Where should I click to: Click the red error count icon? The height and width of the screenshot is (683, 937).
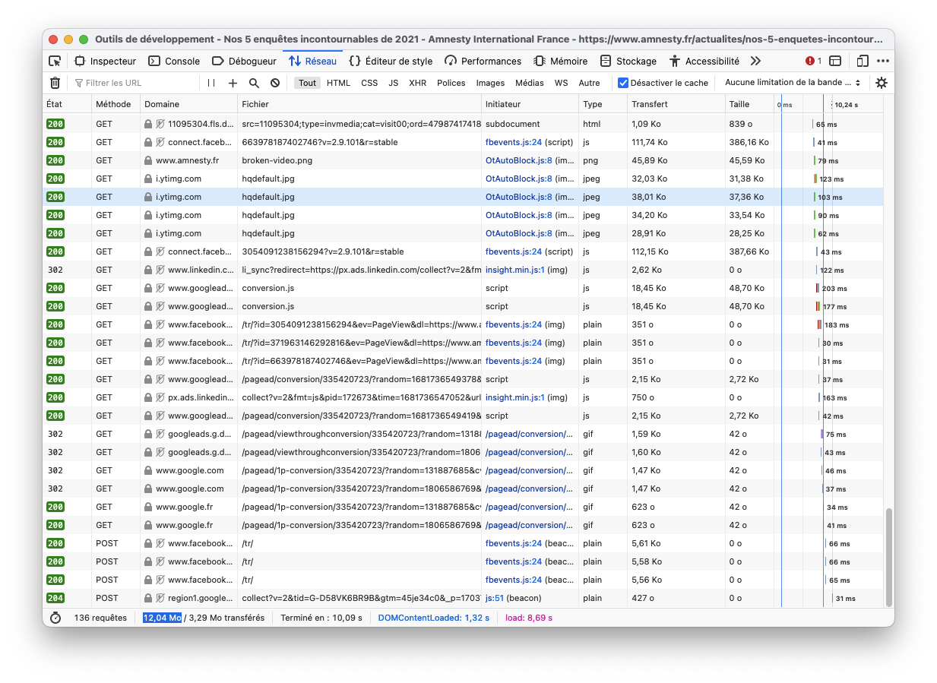click(813, 61)
